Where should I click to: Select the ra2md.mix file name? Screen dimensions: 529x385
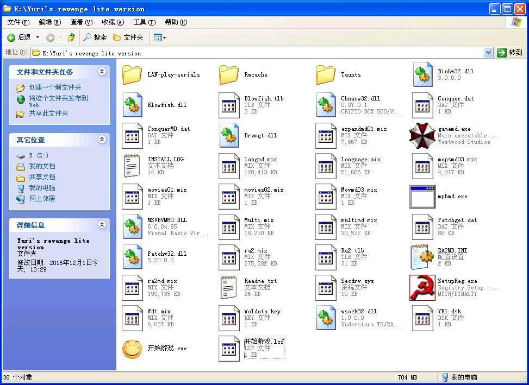(x=162, y=281)
